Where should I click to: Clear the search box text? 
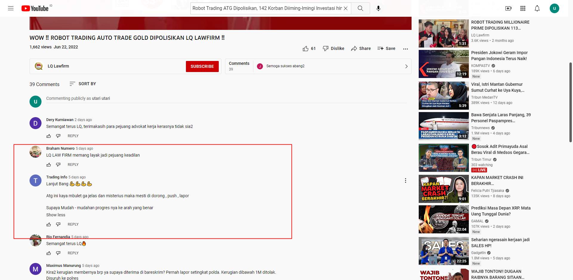(346, 8)
